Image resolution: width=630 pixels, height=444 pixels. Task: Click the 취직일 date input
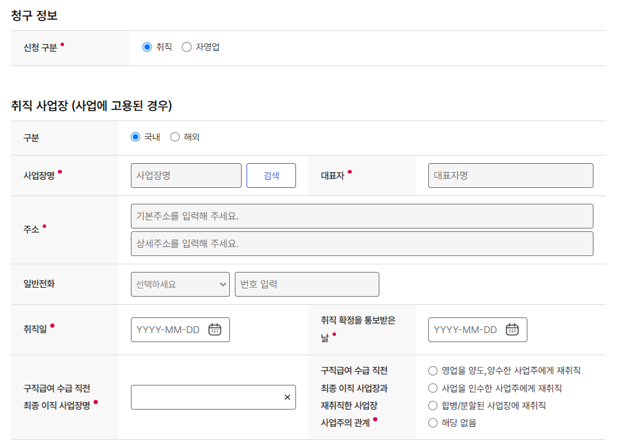[180, 330]
